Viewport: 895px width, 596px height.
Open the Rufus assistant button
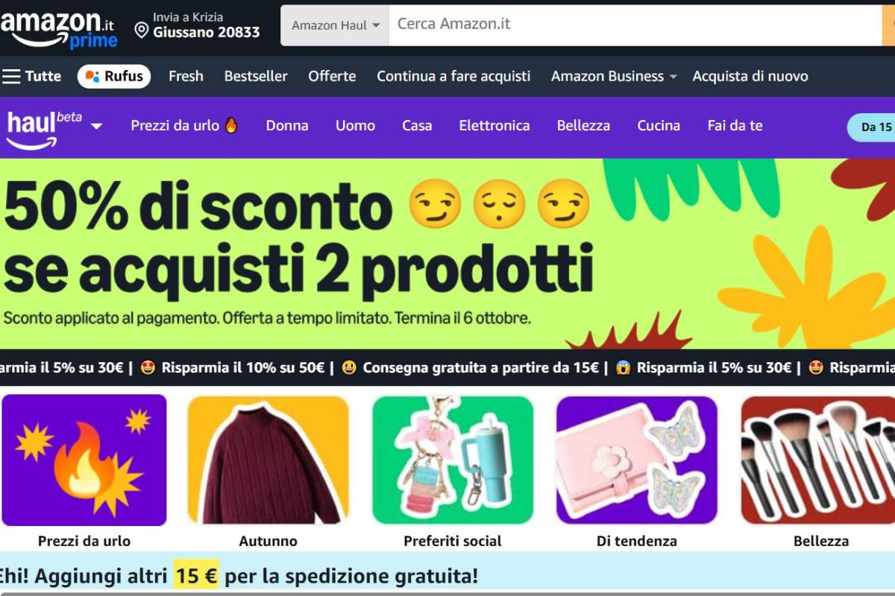[114, 76]
